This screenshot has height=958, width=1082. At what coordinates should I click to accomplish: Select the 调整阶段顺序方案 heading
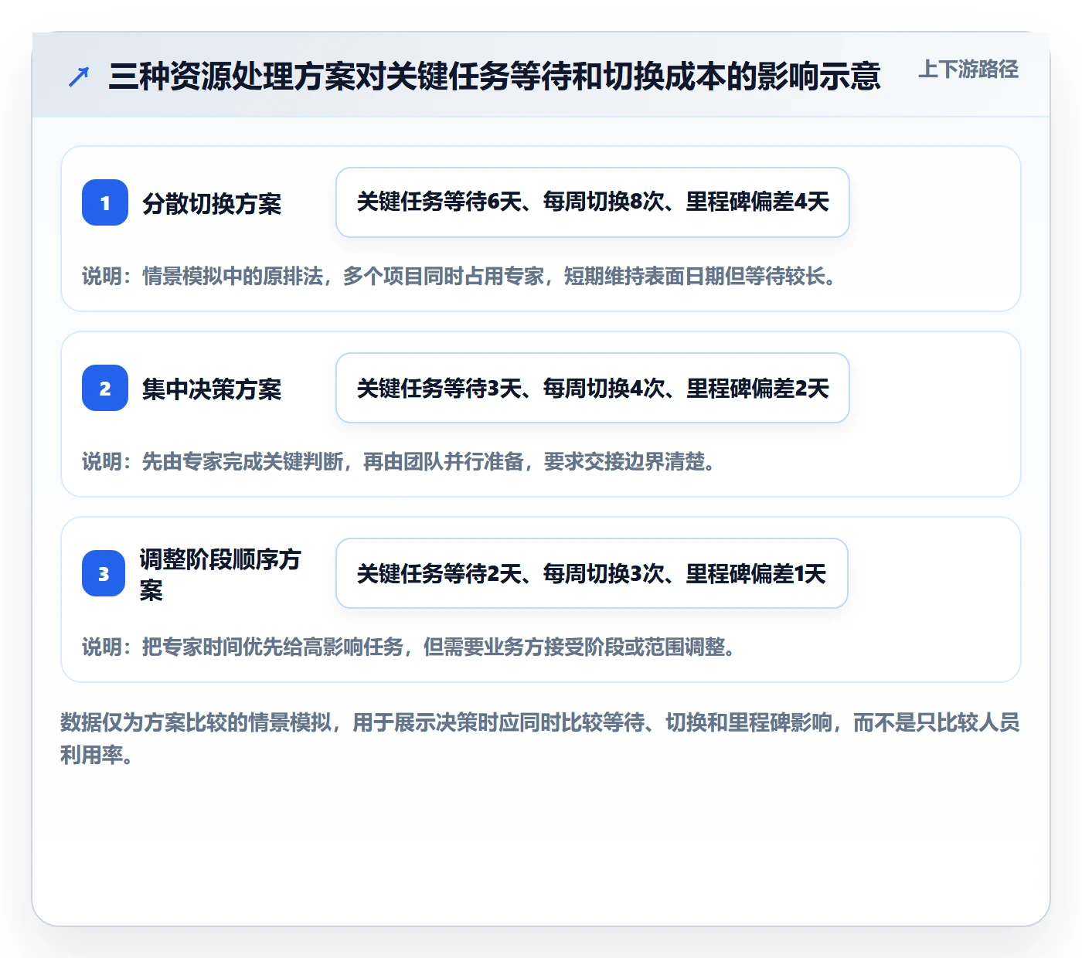[x=219, y=574]
